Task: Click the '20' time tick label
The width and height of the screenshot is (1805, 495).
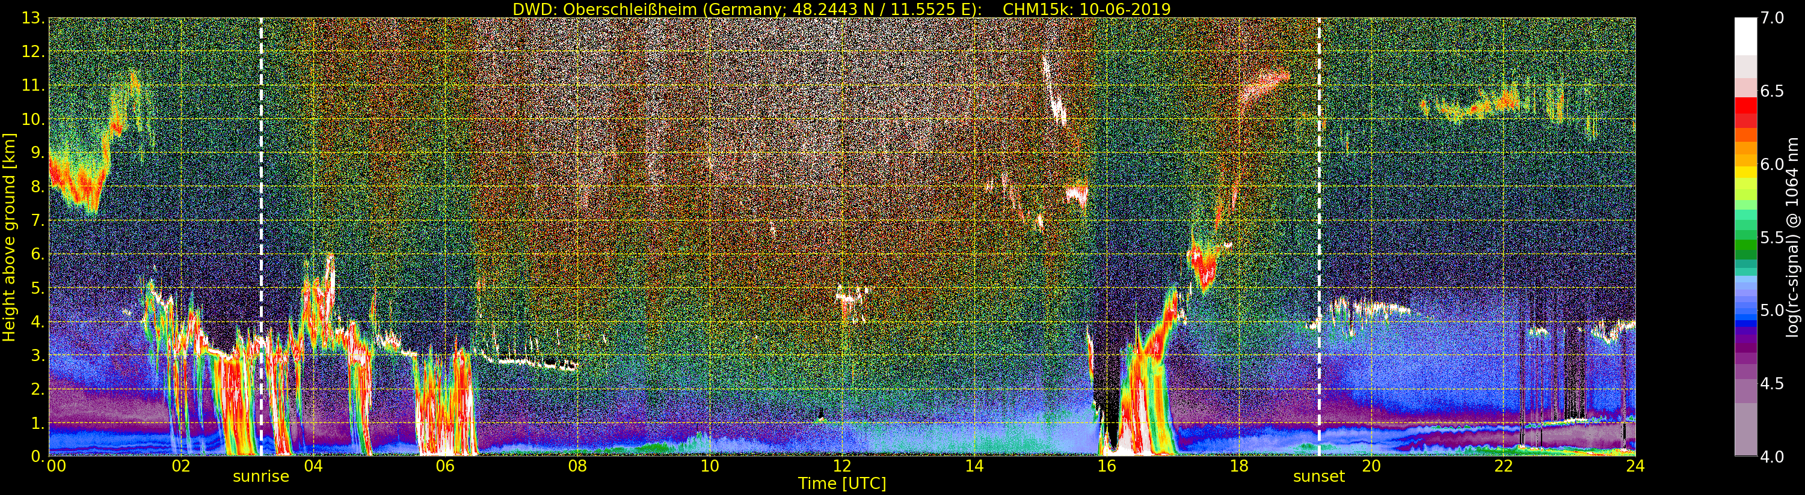Action: click(x=1371, y=466)
